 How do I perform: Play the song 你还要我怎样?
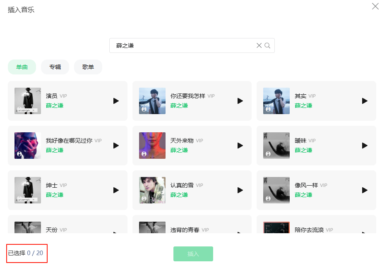(x=240, y=101)
